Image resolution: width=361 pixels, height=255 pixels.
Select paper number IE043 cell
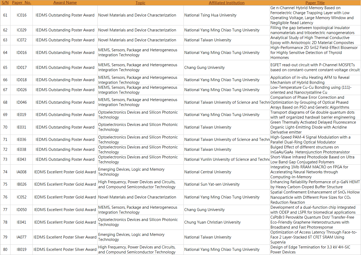pos(21,159)
